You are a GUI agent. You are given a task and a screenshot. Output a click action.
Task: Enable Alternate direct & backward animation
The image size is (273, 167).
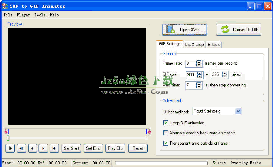(x=166, y=133)
